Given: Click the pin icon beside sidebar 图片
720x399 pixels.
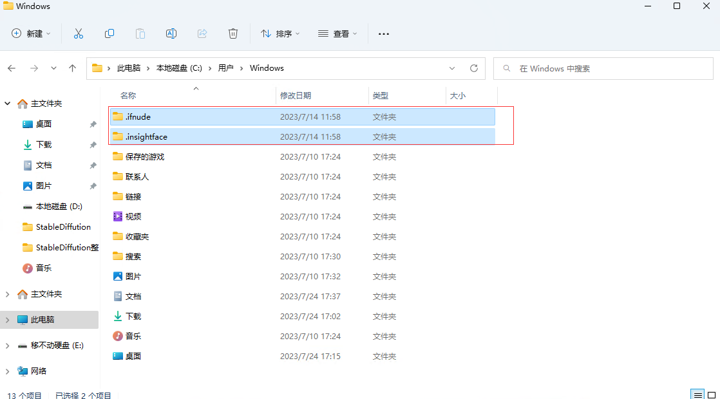Looking at the screenshot, I should click(93, 186).
